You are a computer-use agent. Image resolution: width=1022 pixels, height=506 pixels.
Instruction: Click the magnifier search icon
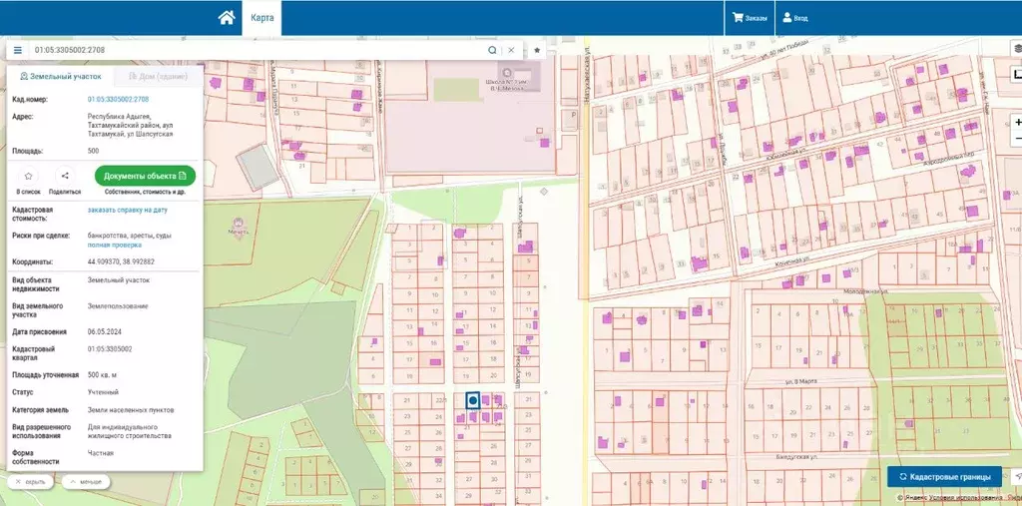(492, 50)
